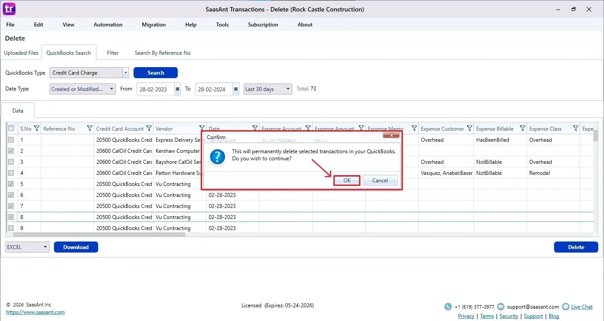Select the Data tab
The image size is (604, 321).
point(18,111)
